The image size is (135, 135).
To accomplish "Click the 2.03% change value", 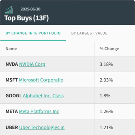I will click(x=106, y=80).
